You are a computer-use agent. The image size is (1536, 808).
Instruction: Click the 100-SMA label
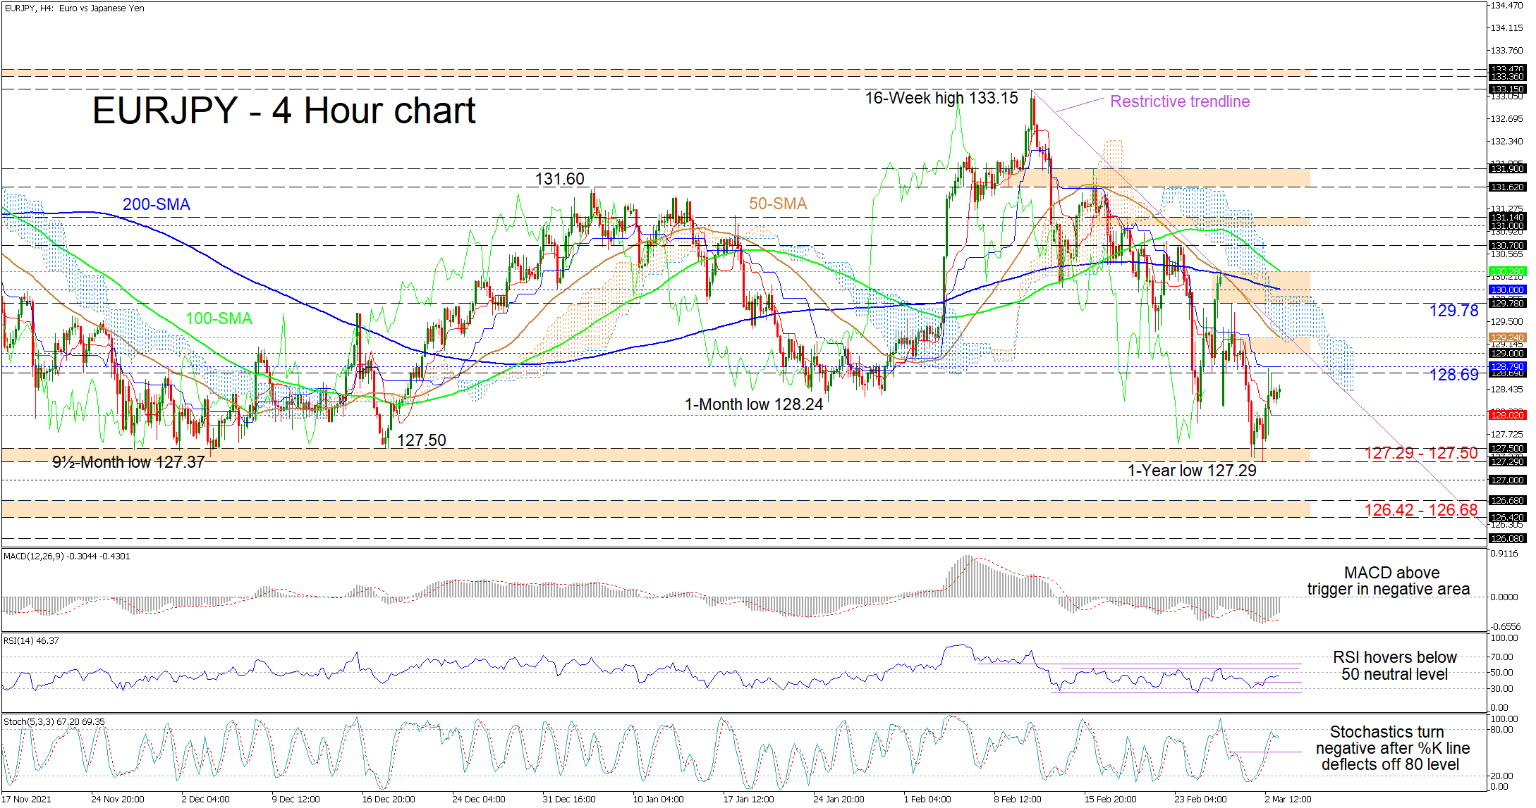coord(219,318)
